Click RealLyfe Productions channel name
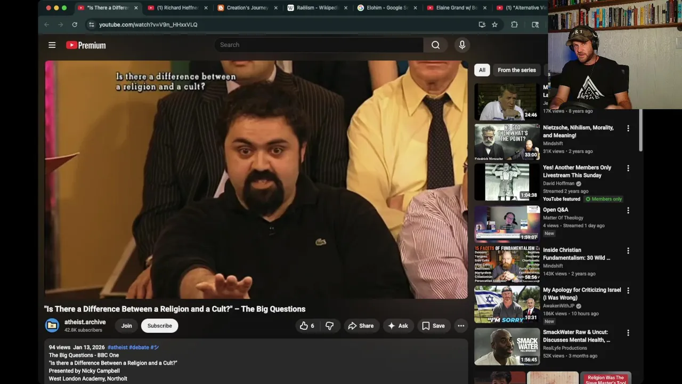The width and height of the screenshot is (682, 384). (565, 348)
